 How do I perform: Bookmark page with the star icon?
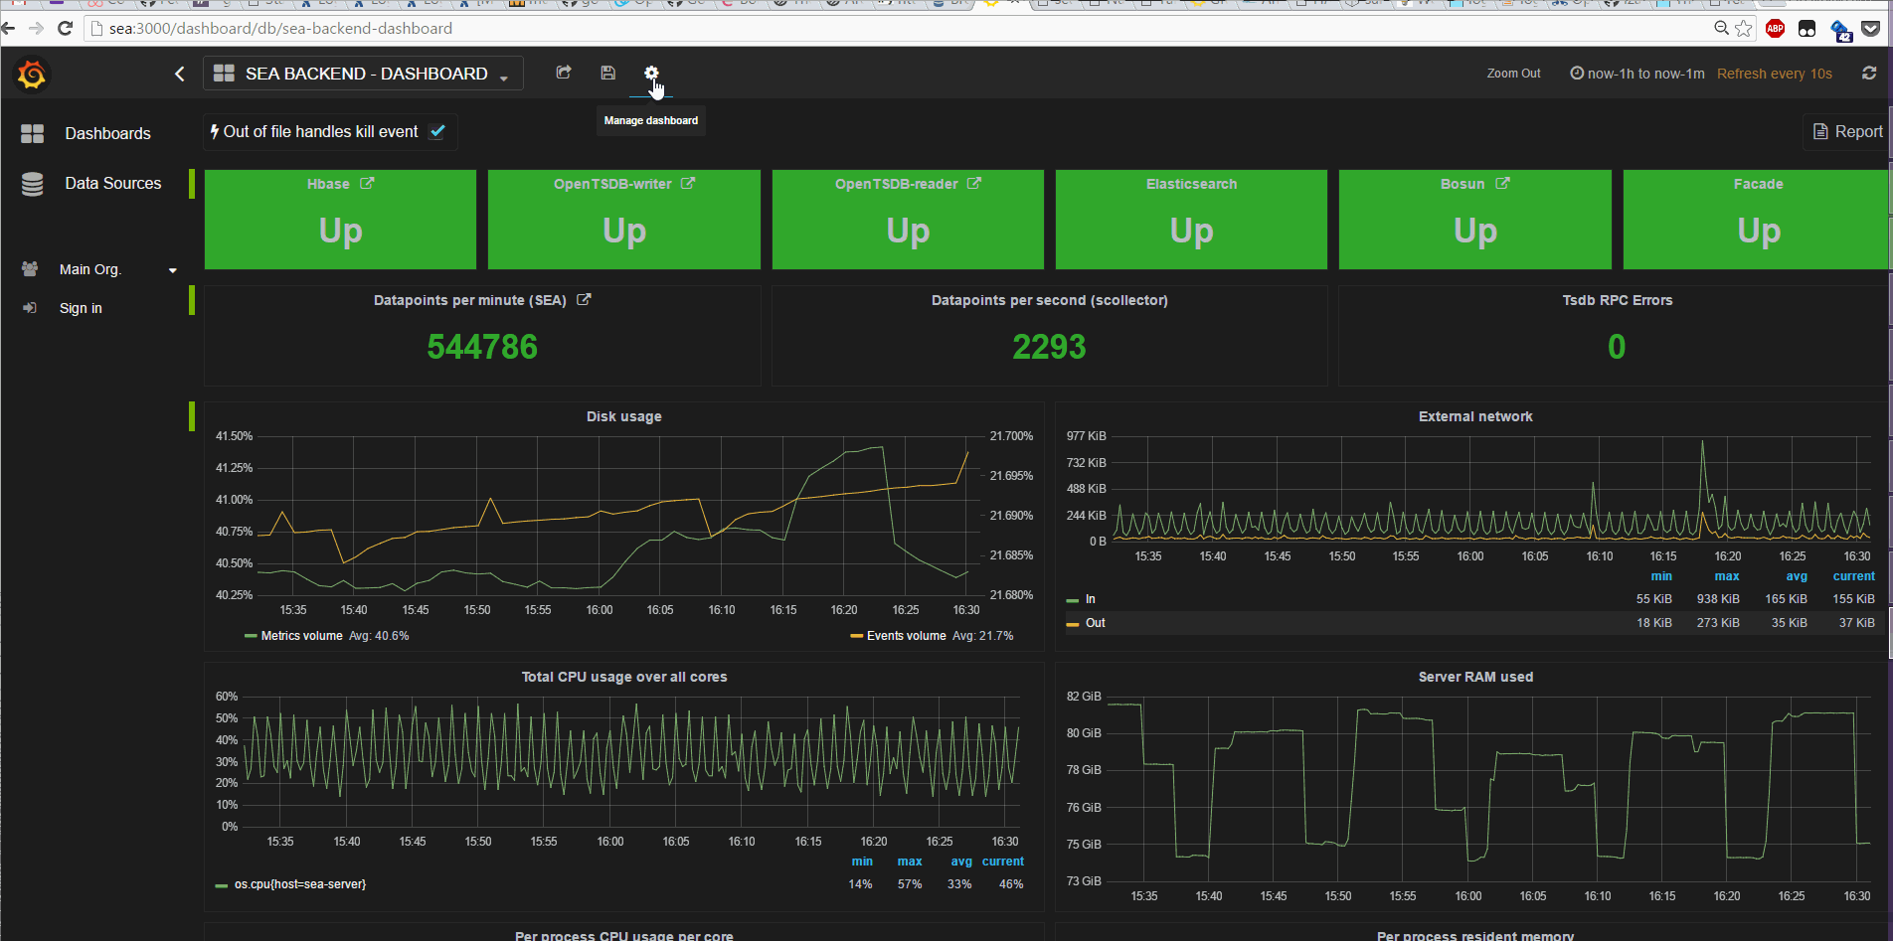click(x=1744, y=28)
